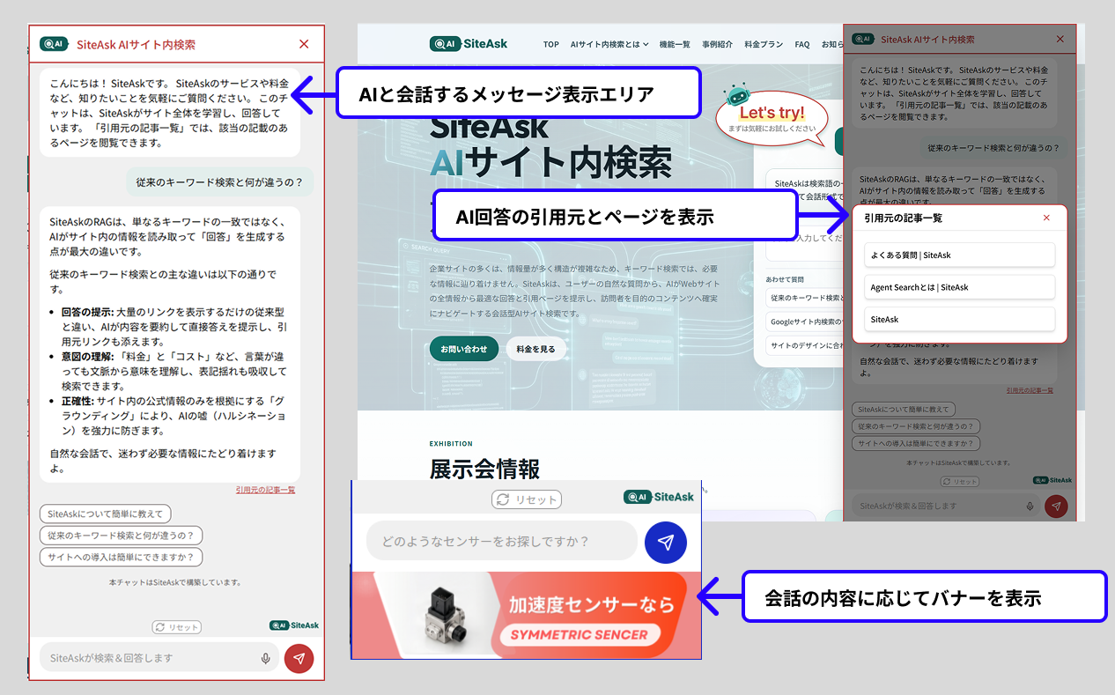Open 引用元の記事一覧 link in website chat widget

(1030, 390)
